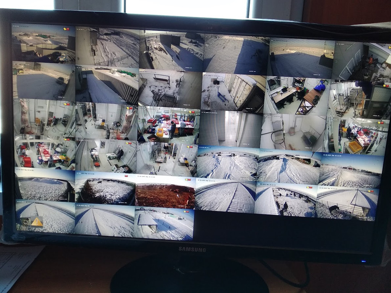391x293 pixels.
Task: Open the open snowy field horizon feed
Action: 300,56
